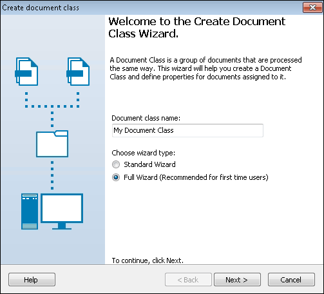
Task: Click the monitor screen icon
Action: coord(62,211)
